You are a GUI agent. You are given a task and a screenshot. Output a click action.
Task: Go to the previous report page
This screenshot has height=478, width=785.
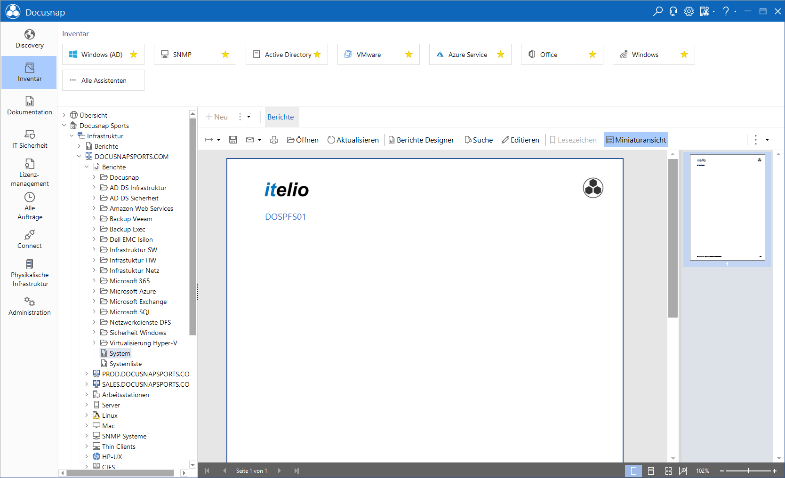[x=224, y=470]
